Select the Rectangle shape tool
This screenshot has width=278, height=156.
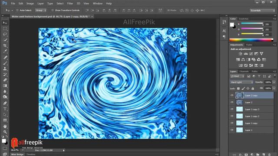pyautogui.click(x=5, y=120)
